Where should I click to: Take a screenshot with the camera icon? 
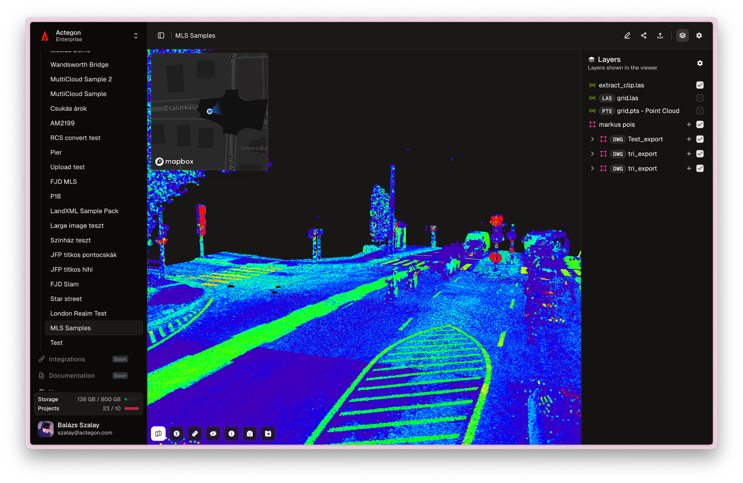[268, 433]
